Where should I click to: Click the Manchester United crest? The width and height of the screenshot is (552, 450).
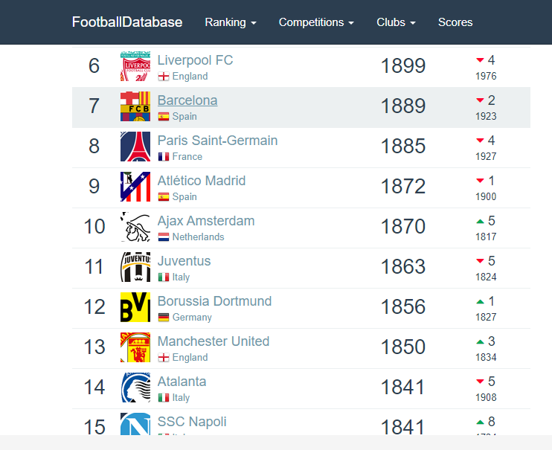click(135, 347)
